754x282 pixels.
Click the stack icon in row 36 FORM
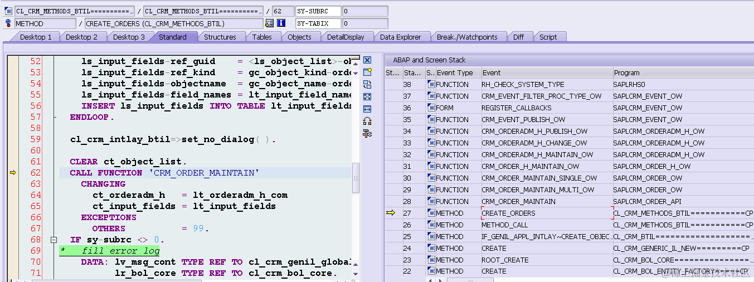pyautogui.click(x=431, y=108)
